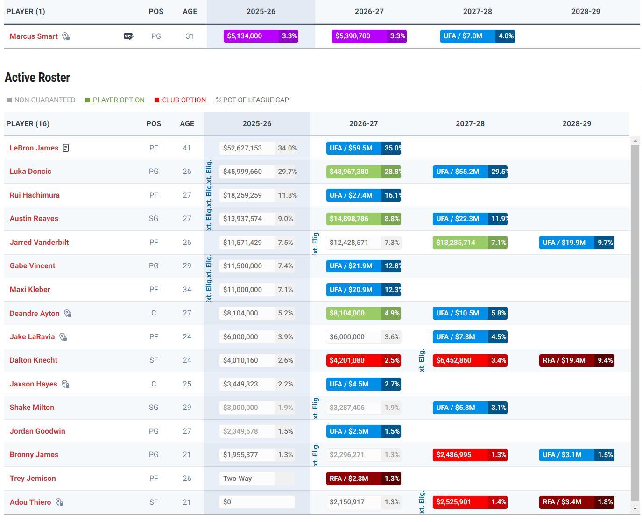Click the gray NON-GUARANTEED legend swatch
This screenshot has width=642, height=522.
[x=9, y=100]
